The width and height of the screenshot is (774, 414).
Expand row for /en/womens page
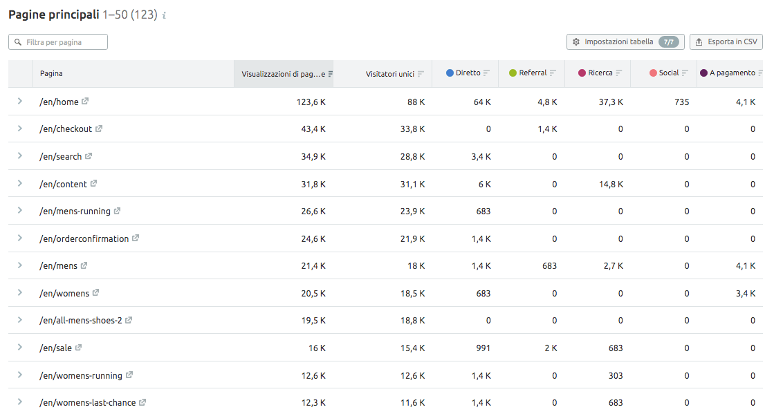[20, 293]
